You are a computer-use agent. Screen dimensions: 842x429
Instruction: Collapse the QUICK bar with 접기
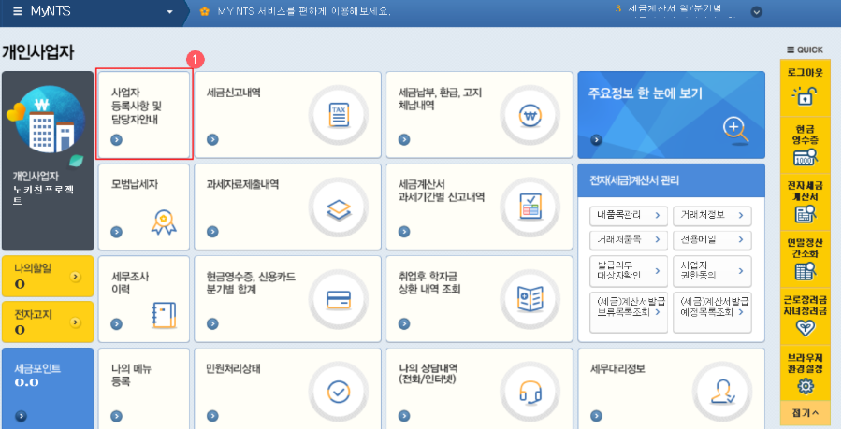coord(805,412)
